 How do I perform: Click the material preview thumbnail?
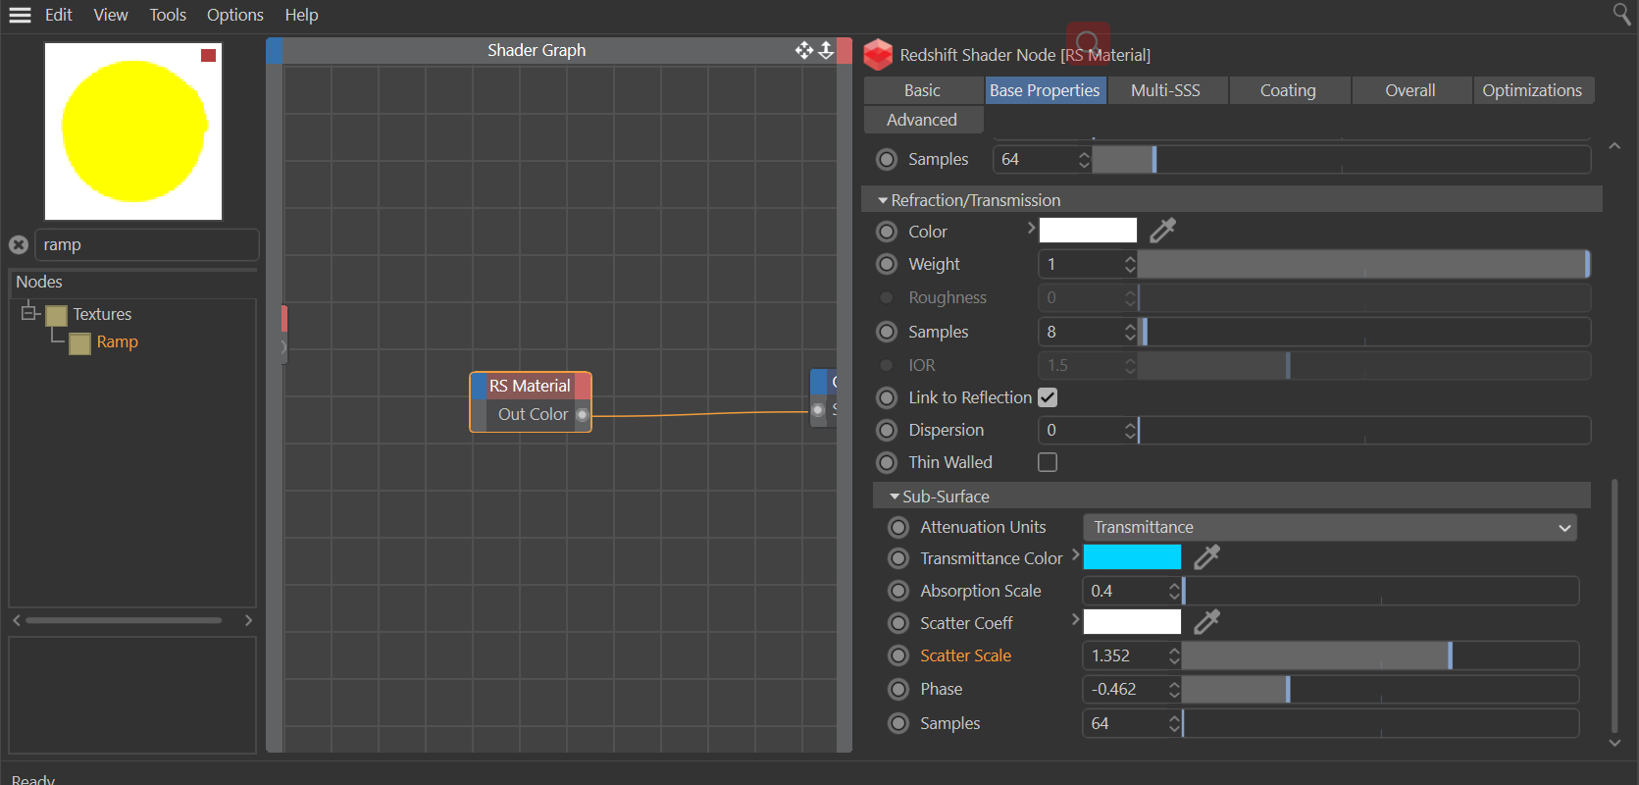[x=133, y=131]
